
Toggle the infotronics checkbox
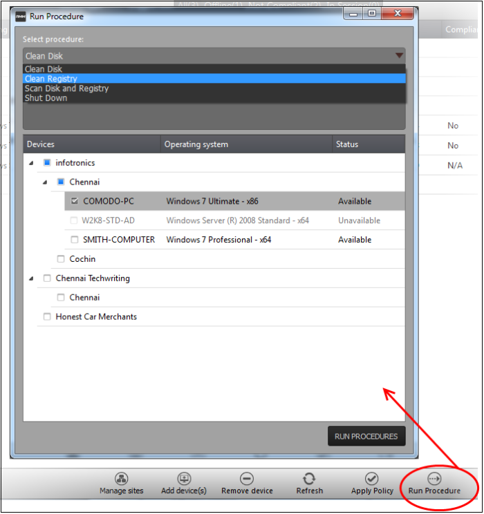[47, 162]
